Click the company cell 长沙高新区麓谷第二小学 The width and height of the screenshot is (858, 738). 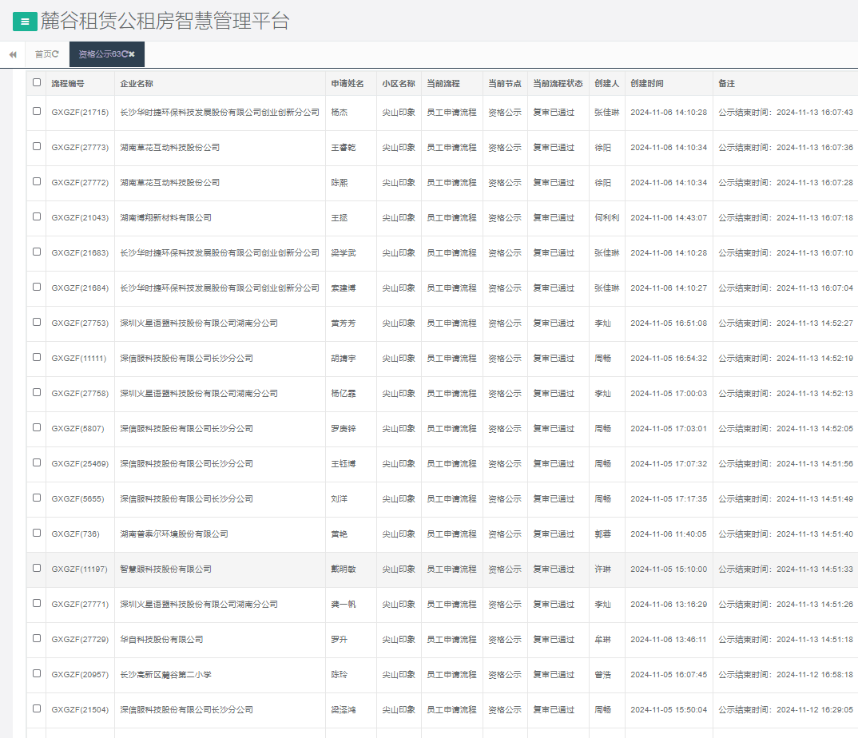[165, 675]
